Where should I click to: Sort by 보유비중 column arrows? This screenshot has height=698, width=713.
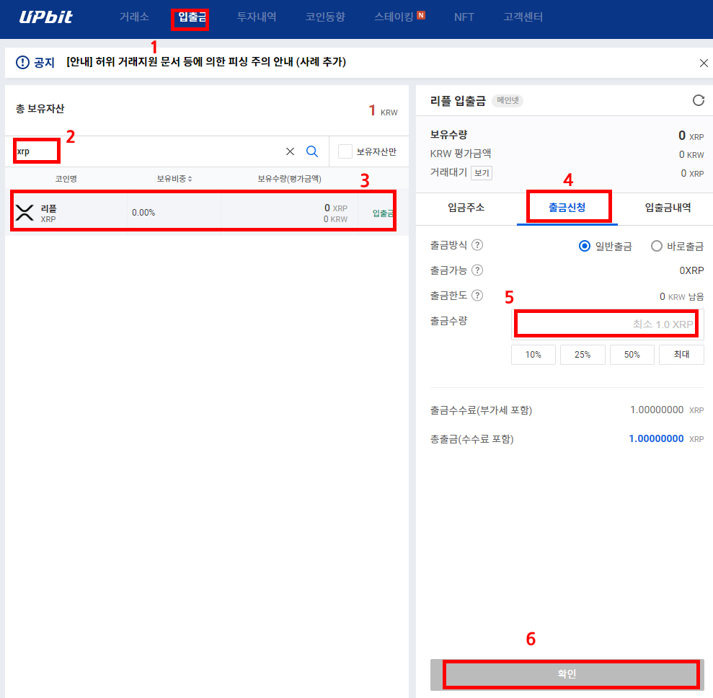point(190,179)
